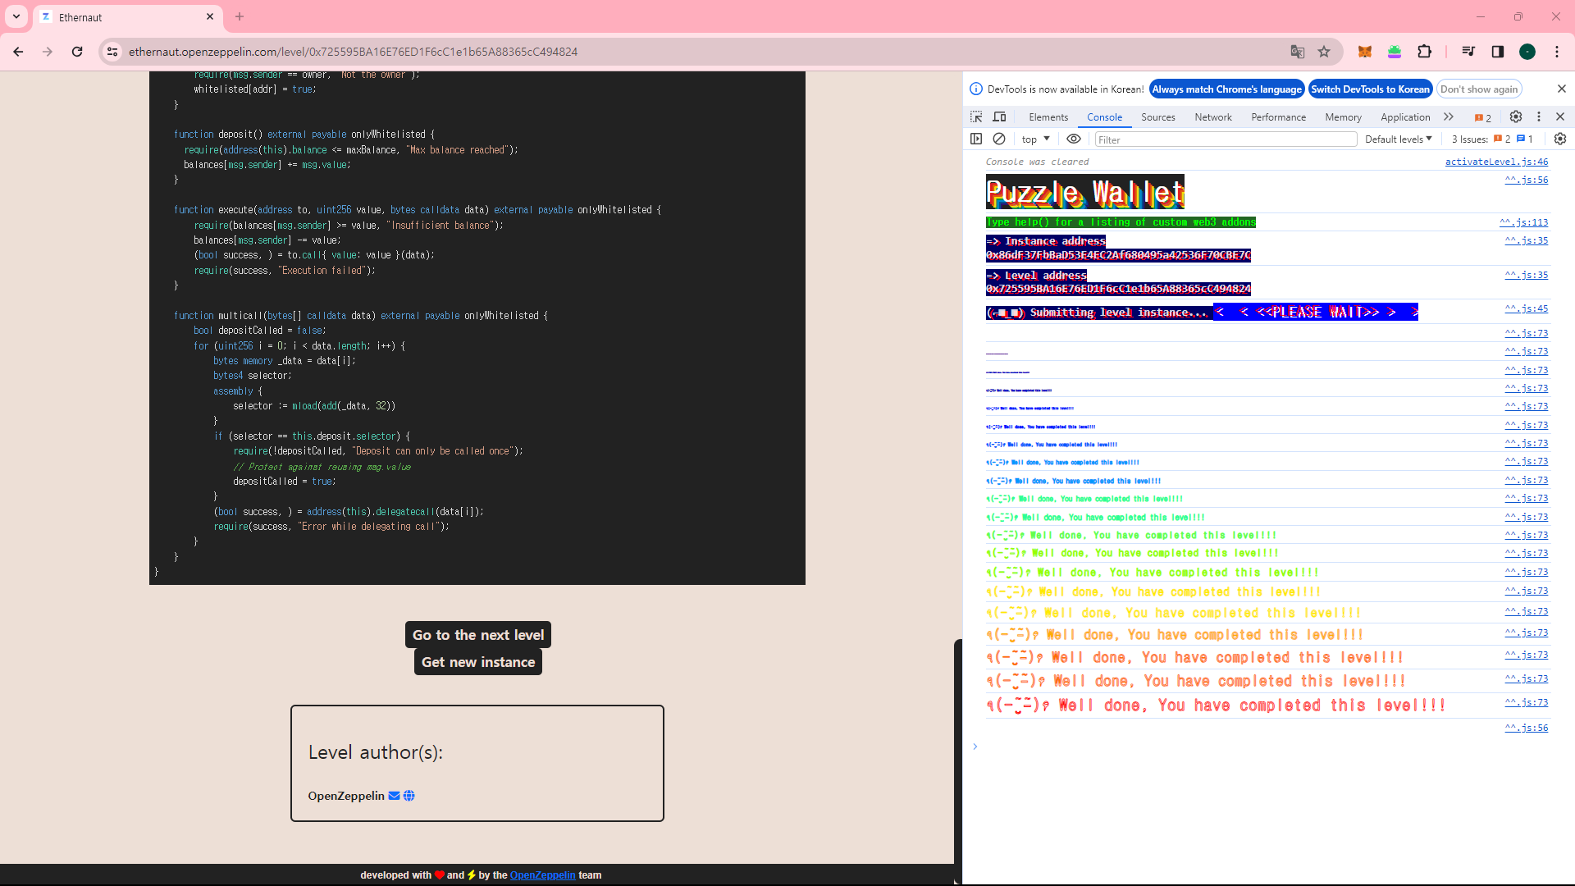1575x886 pixels.
Task: Close the DevTools panel
Action: pyautogui.click(x=1560, y=117)
